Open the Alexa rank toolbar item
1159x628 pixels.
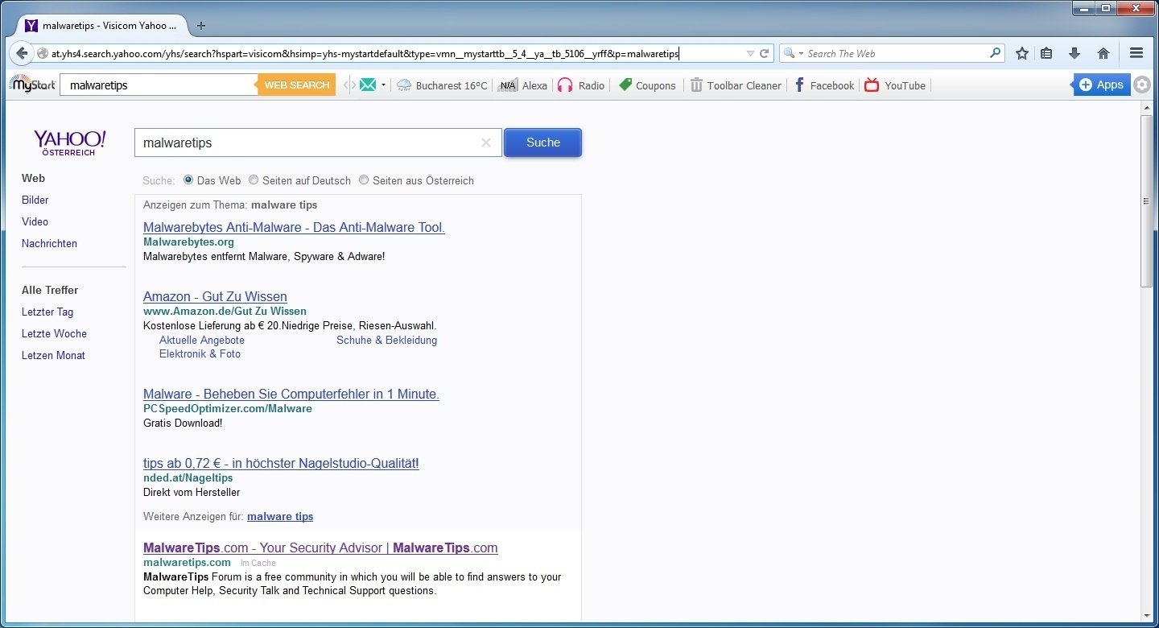click(x=522, y=85)
